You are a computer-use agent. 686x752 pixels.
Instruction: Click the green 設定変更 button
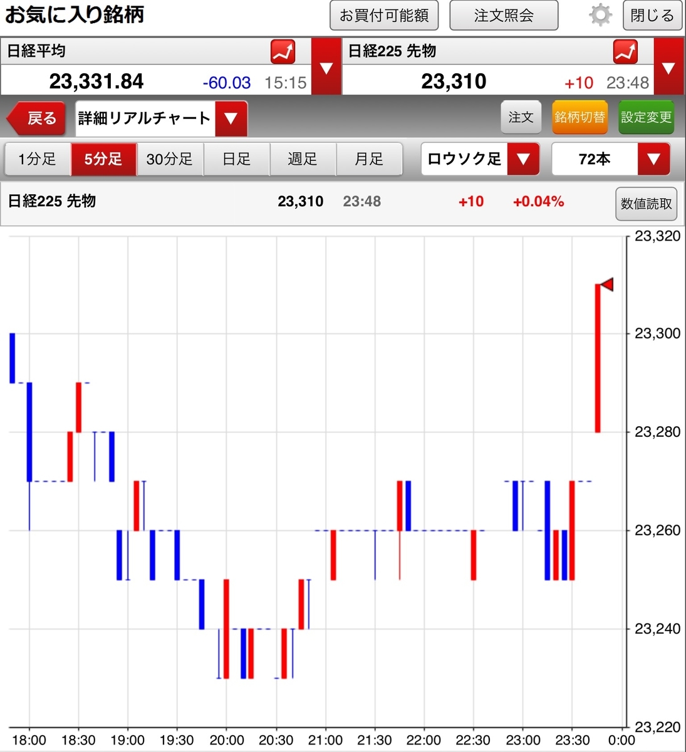(646, 117)
